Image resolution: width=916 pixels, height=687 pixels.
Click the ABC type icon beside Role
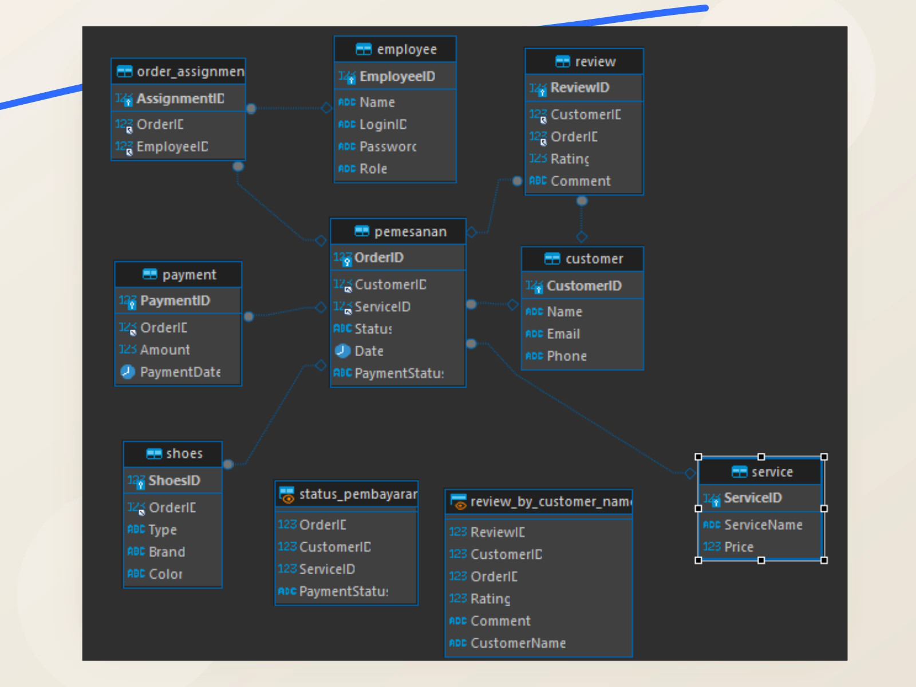click(347, 169)
